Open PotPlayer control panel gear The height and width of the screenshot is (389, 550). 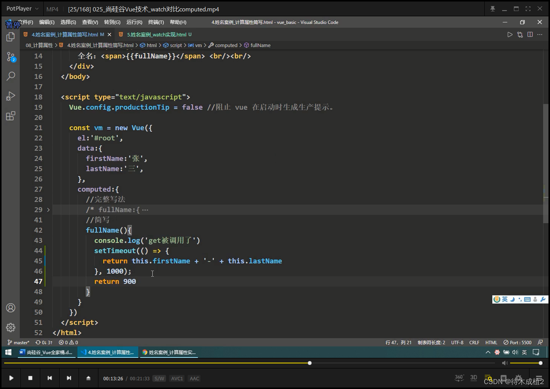pos(518,378)
